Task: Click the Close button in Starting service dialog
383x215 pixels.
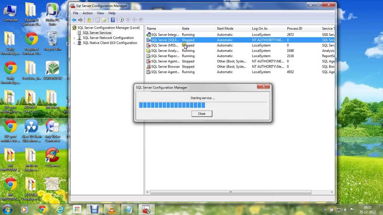Action: (x=202, y=114)
